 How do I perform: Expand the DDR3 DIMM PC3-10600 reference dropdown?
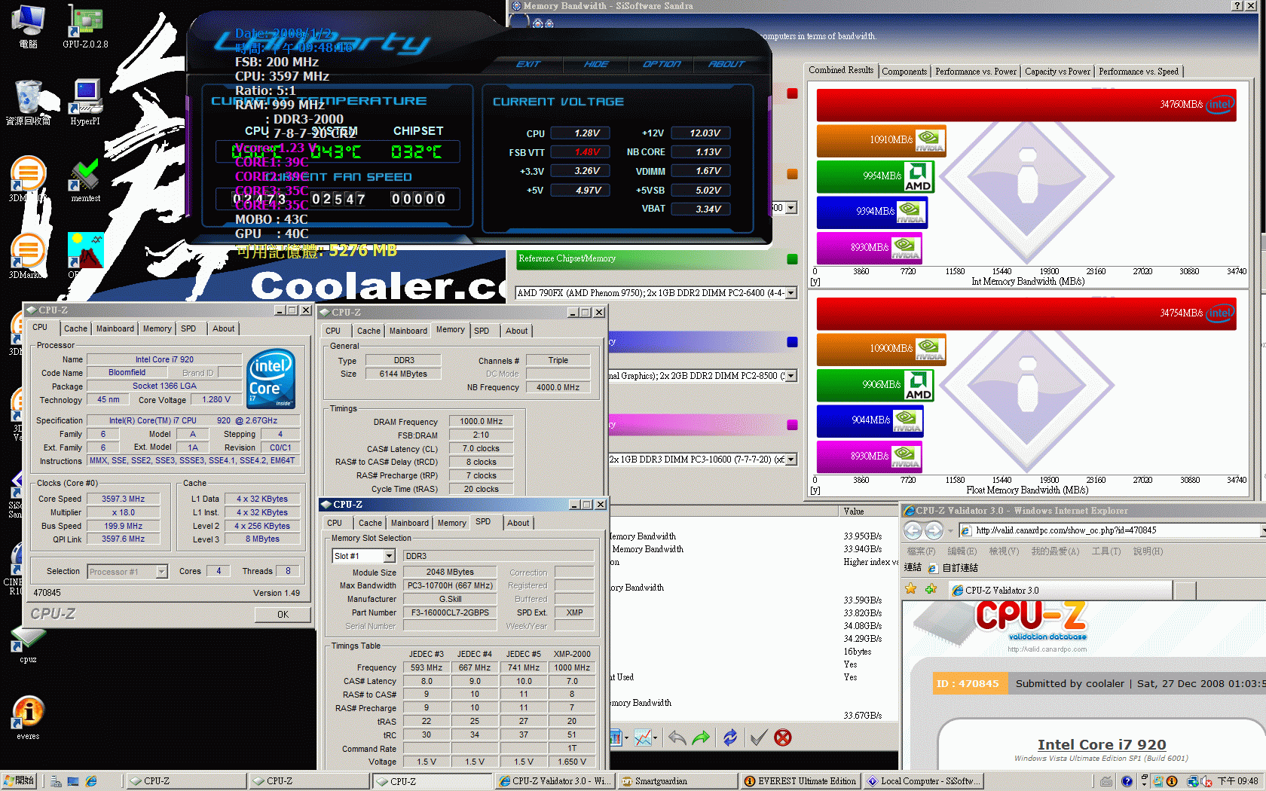point(791,460)
